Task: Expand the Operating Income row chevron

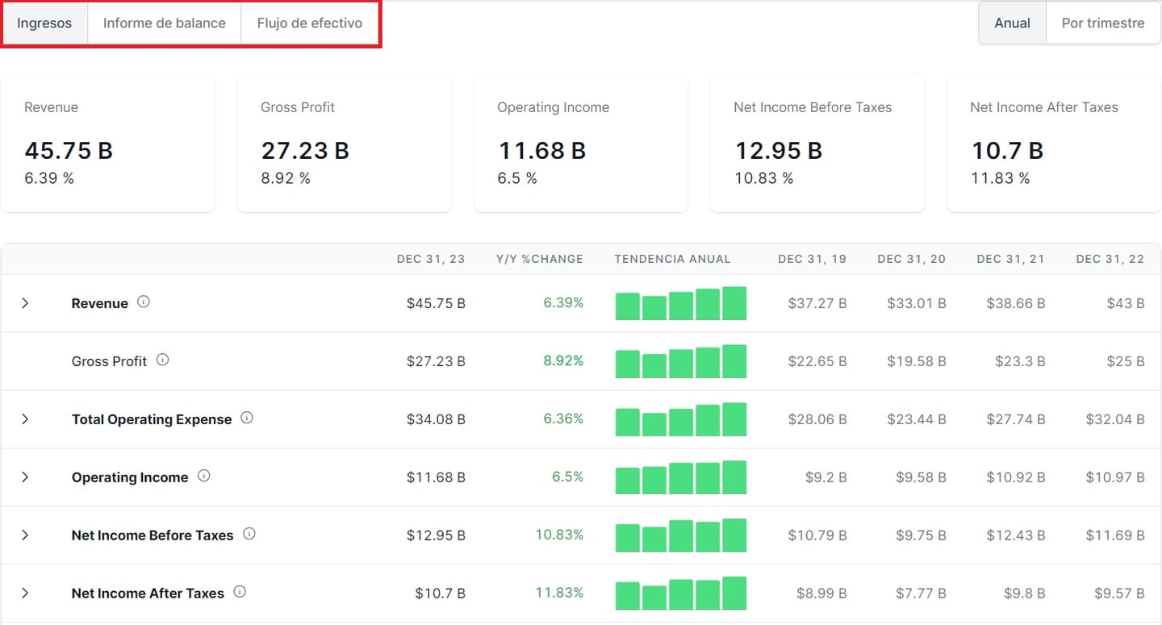Action: [25, 477]
